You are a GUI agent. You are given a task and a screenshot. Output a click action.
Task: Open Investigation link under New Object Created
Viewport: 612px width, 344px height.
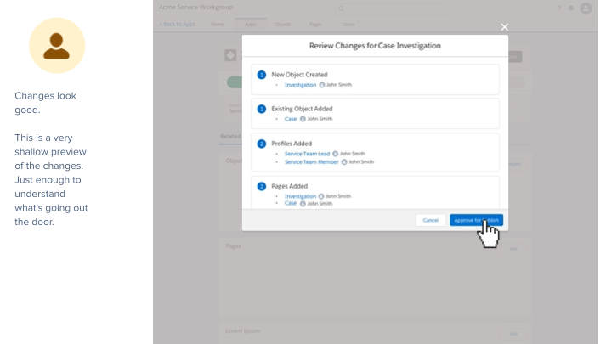(x=300, y=85)
